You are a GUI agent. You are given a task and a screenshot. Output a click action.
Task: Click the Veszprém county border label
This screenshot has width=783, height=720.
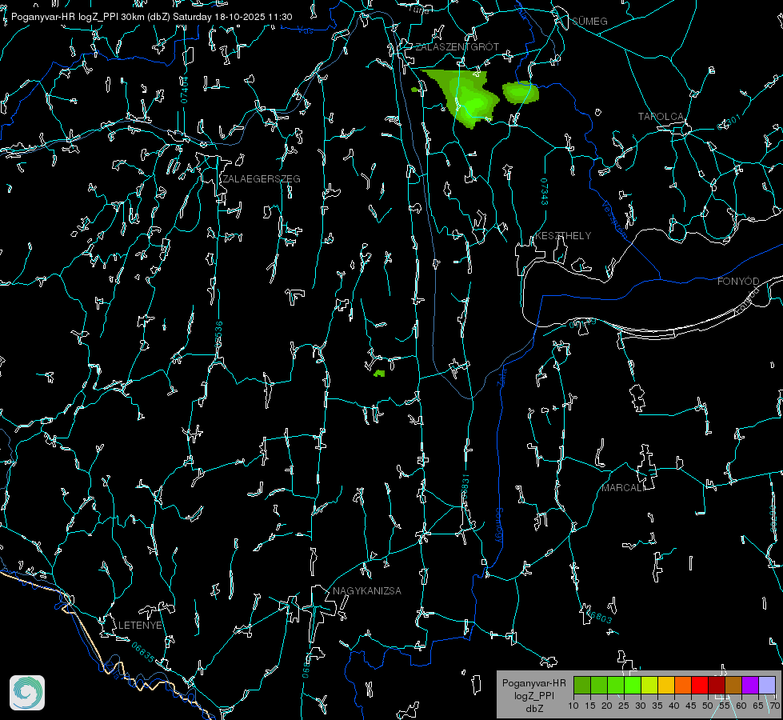[614, 219]
